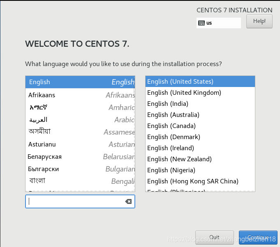Viewport: 280px width, 247px height.
Task: Focus the language search input field
Action: click(x=80, y=201)
